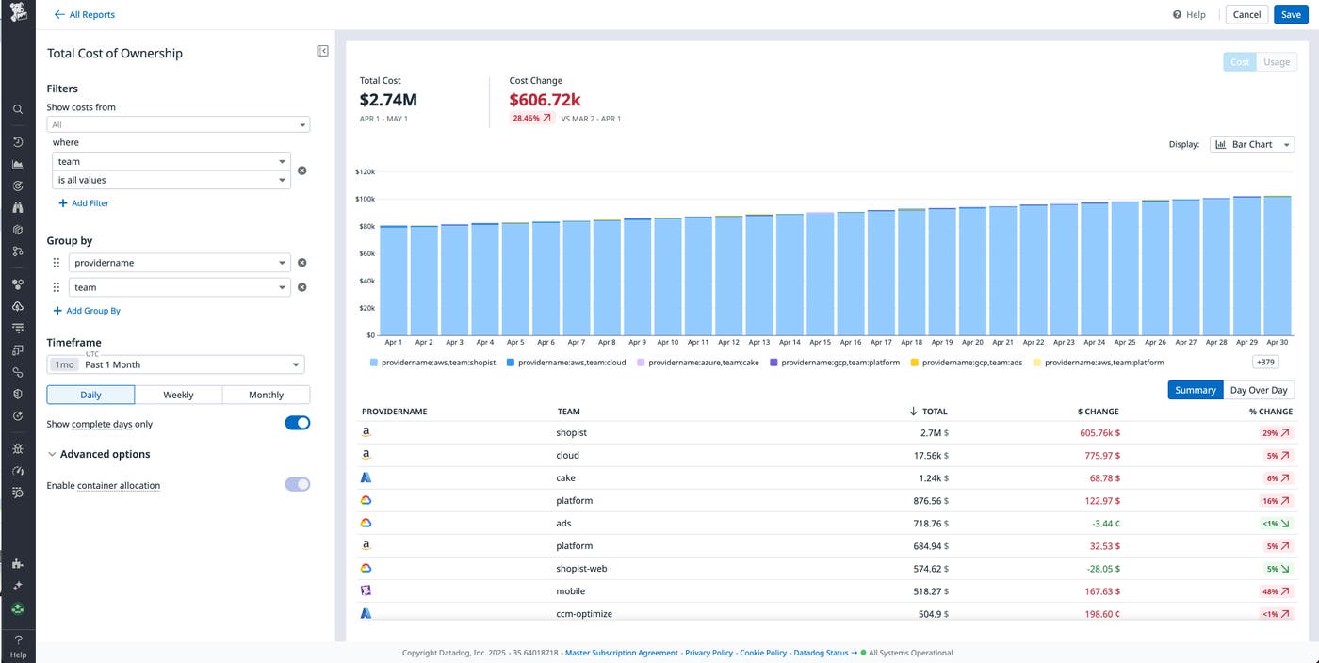The image size is (1319, 663).
Task: Toggle Enable container allocation switch
Action: pyautogui.click(x=297, y=484)
